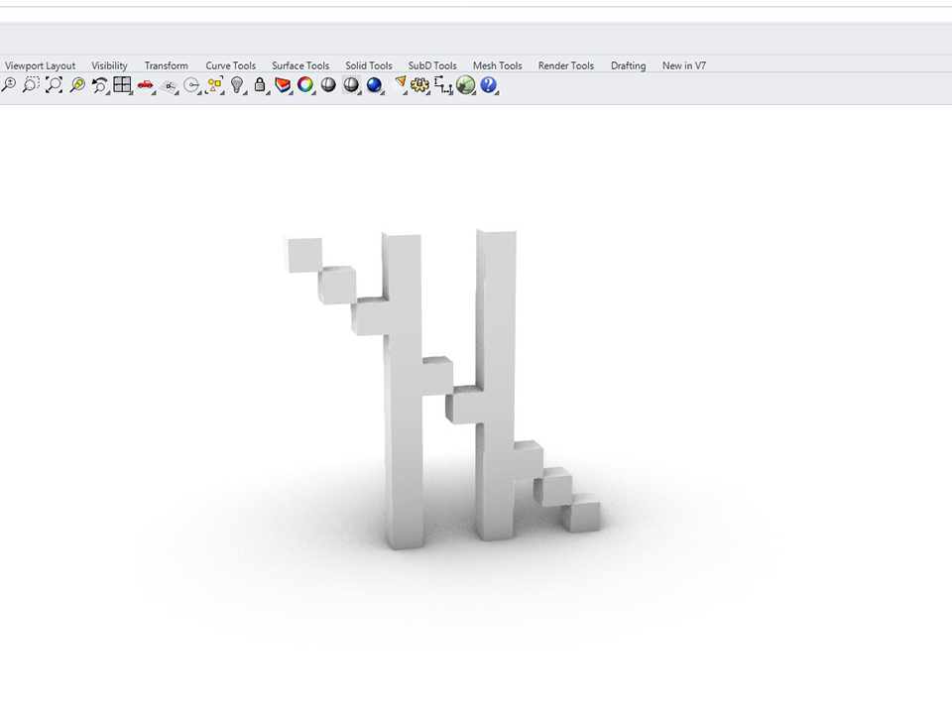
Task: Click the Zoom dynamic magnifier icon
Action: (x=9, y=85)
